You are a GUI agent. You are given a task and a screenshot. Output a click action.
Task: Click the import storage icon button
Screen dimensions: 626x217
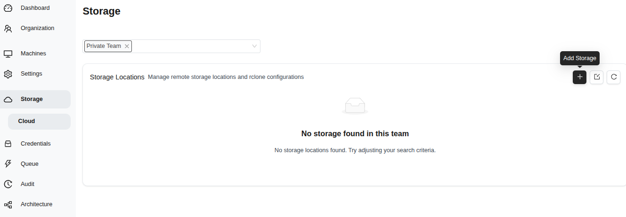[x=596, y=77]
